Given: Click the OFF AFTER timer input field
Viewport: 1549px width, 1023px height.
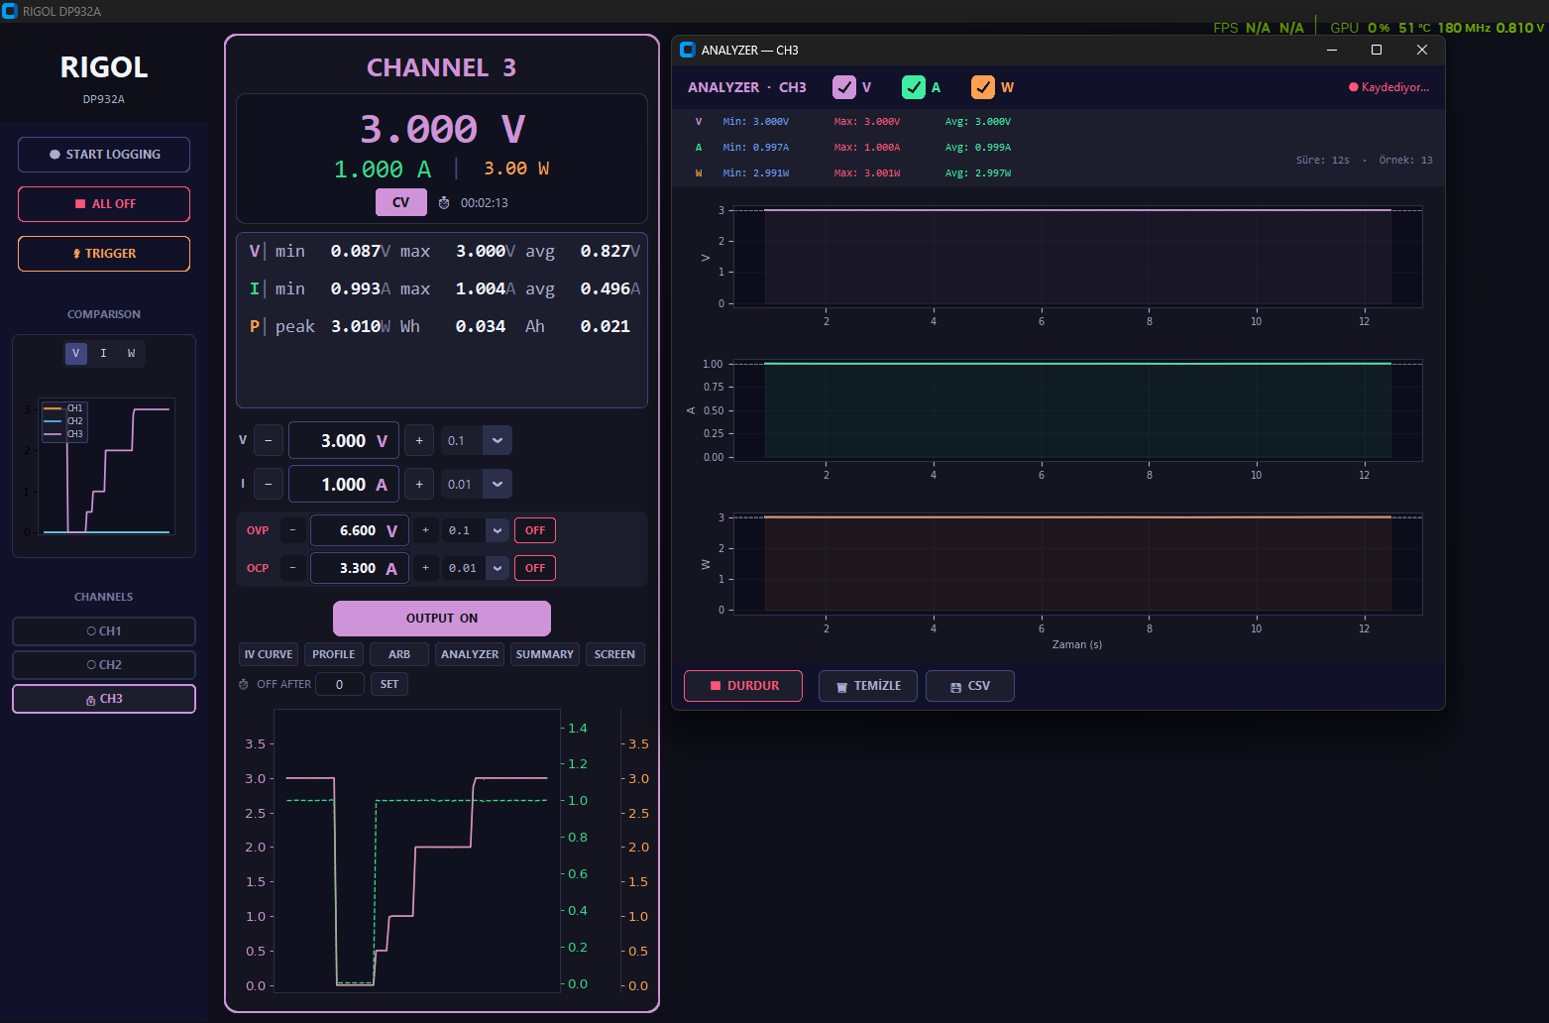Looking at the screenshot, I should tap(339, 684).
